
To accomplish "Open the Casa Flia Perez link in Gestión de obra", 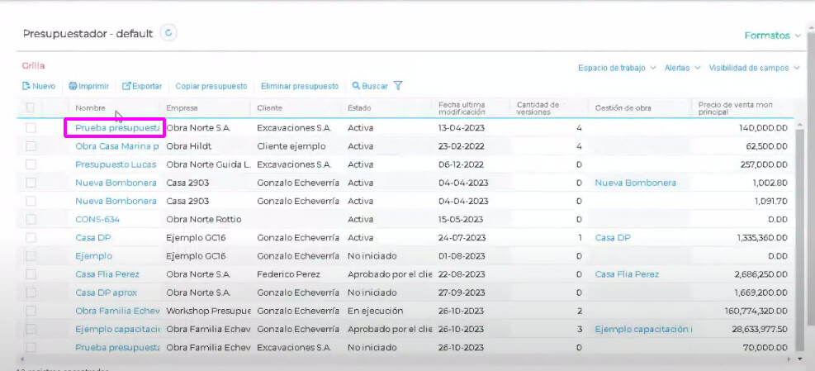I will [x=627, y=274].
